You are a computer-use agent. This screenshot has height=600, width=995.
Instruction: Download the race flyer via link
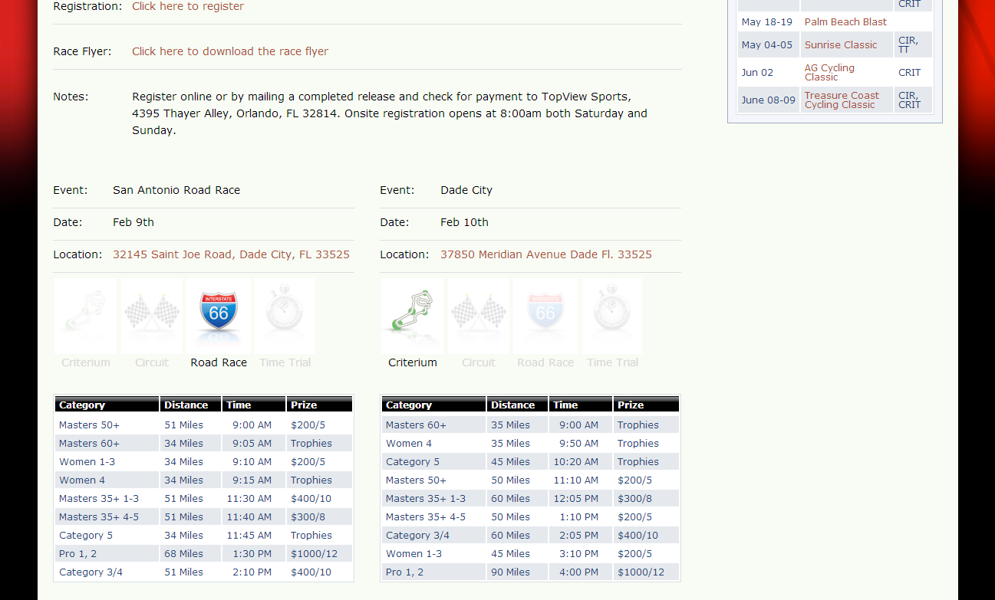(x=230, y=51)
